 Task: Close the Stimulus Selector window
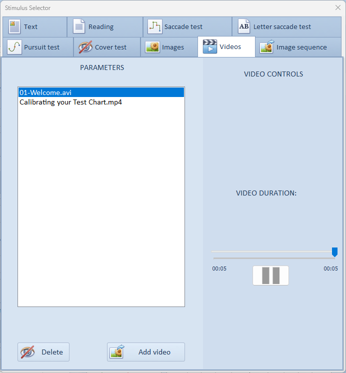pyautogui.click(x=337, y=7)
